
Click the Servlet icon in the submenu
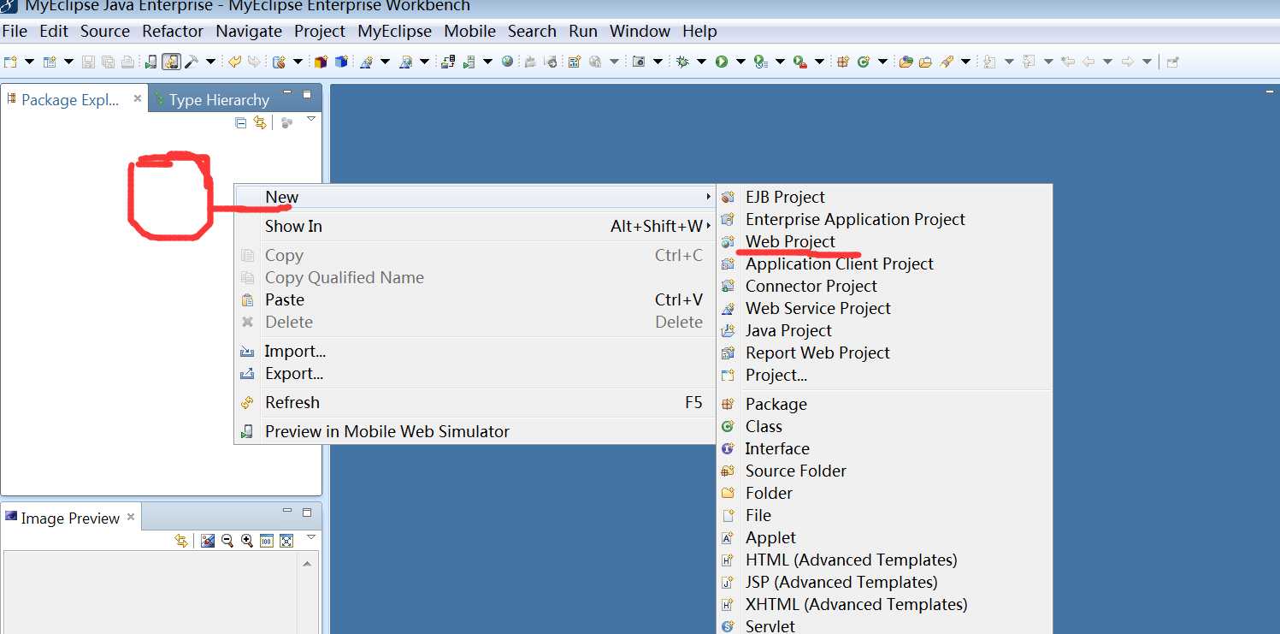coord(728,627)
